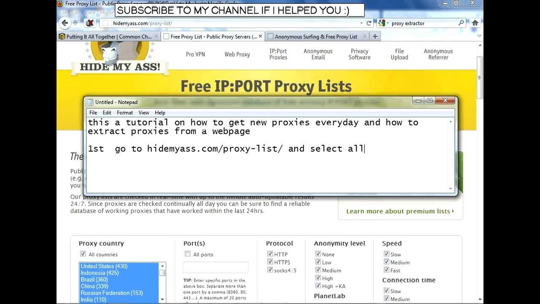Click the country list scroll-up arrow
540x304 pixels.
click(x=162, y=266)
